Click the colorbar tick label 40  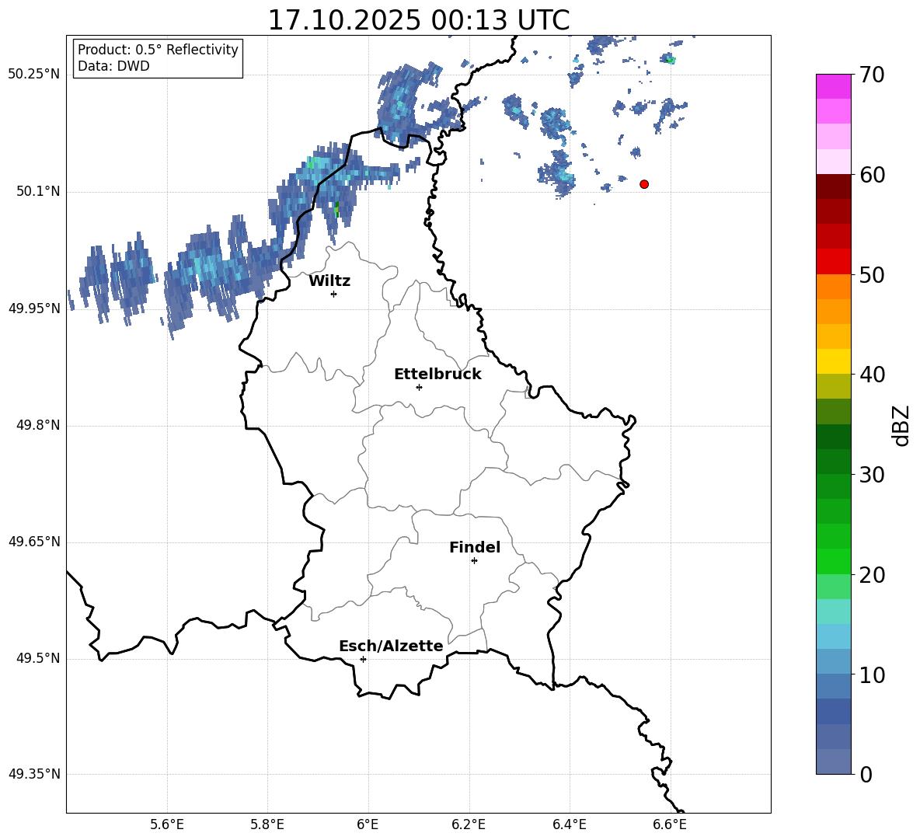coord(873,375)
